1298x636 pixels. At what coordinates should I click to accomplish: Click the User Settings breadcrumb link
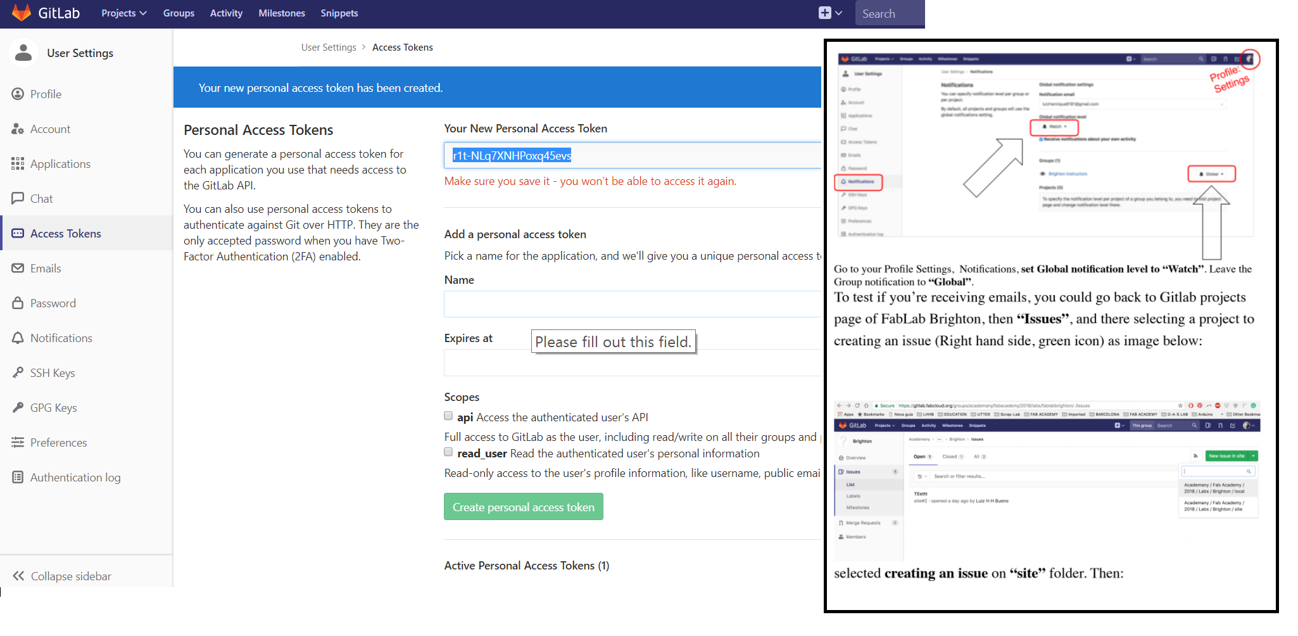point(329,47)
